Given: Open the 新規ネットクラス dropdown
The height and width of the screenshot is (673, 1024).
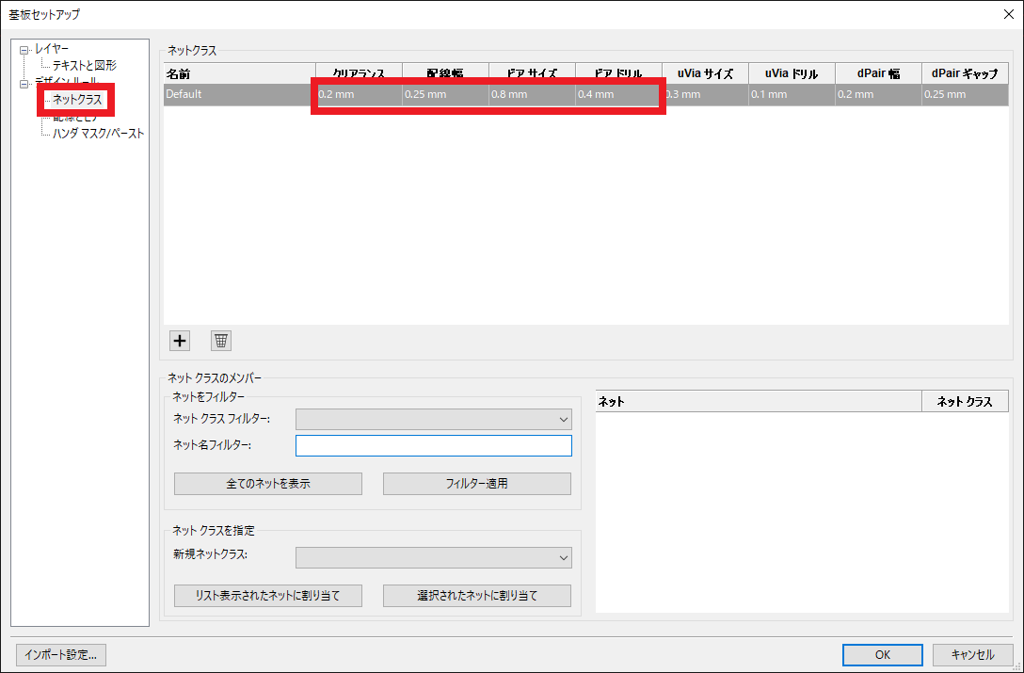Looking at the screenshot, I should [x=433, y=558].
